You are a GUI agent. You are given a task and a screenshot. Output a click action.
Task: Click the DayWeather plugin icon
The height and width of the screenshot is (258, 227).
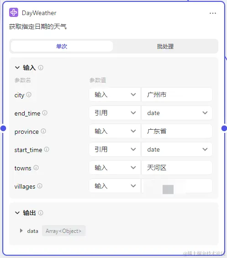(x=14, y=12)
